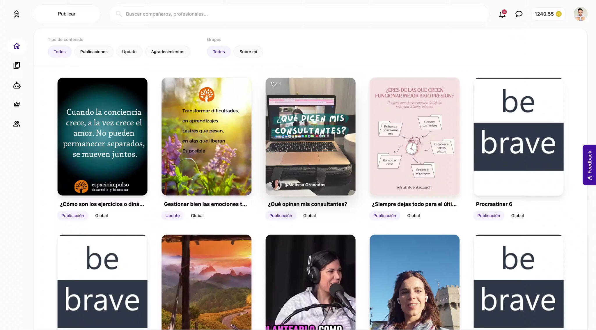This screenshot has width=596, height=330.
Task: Open the sunset mountain landscape post
Action: click(x=206, y=282)
